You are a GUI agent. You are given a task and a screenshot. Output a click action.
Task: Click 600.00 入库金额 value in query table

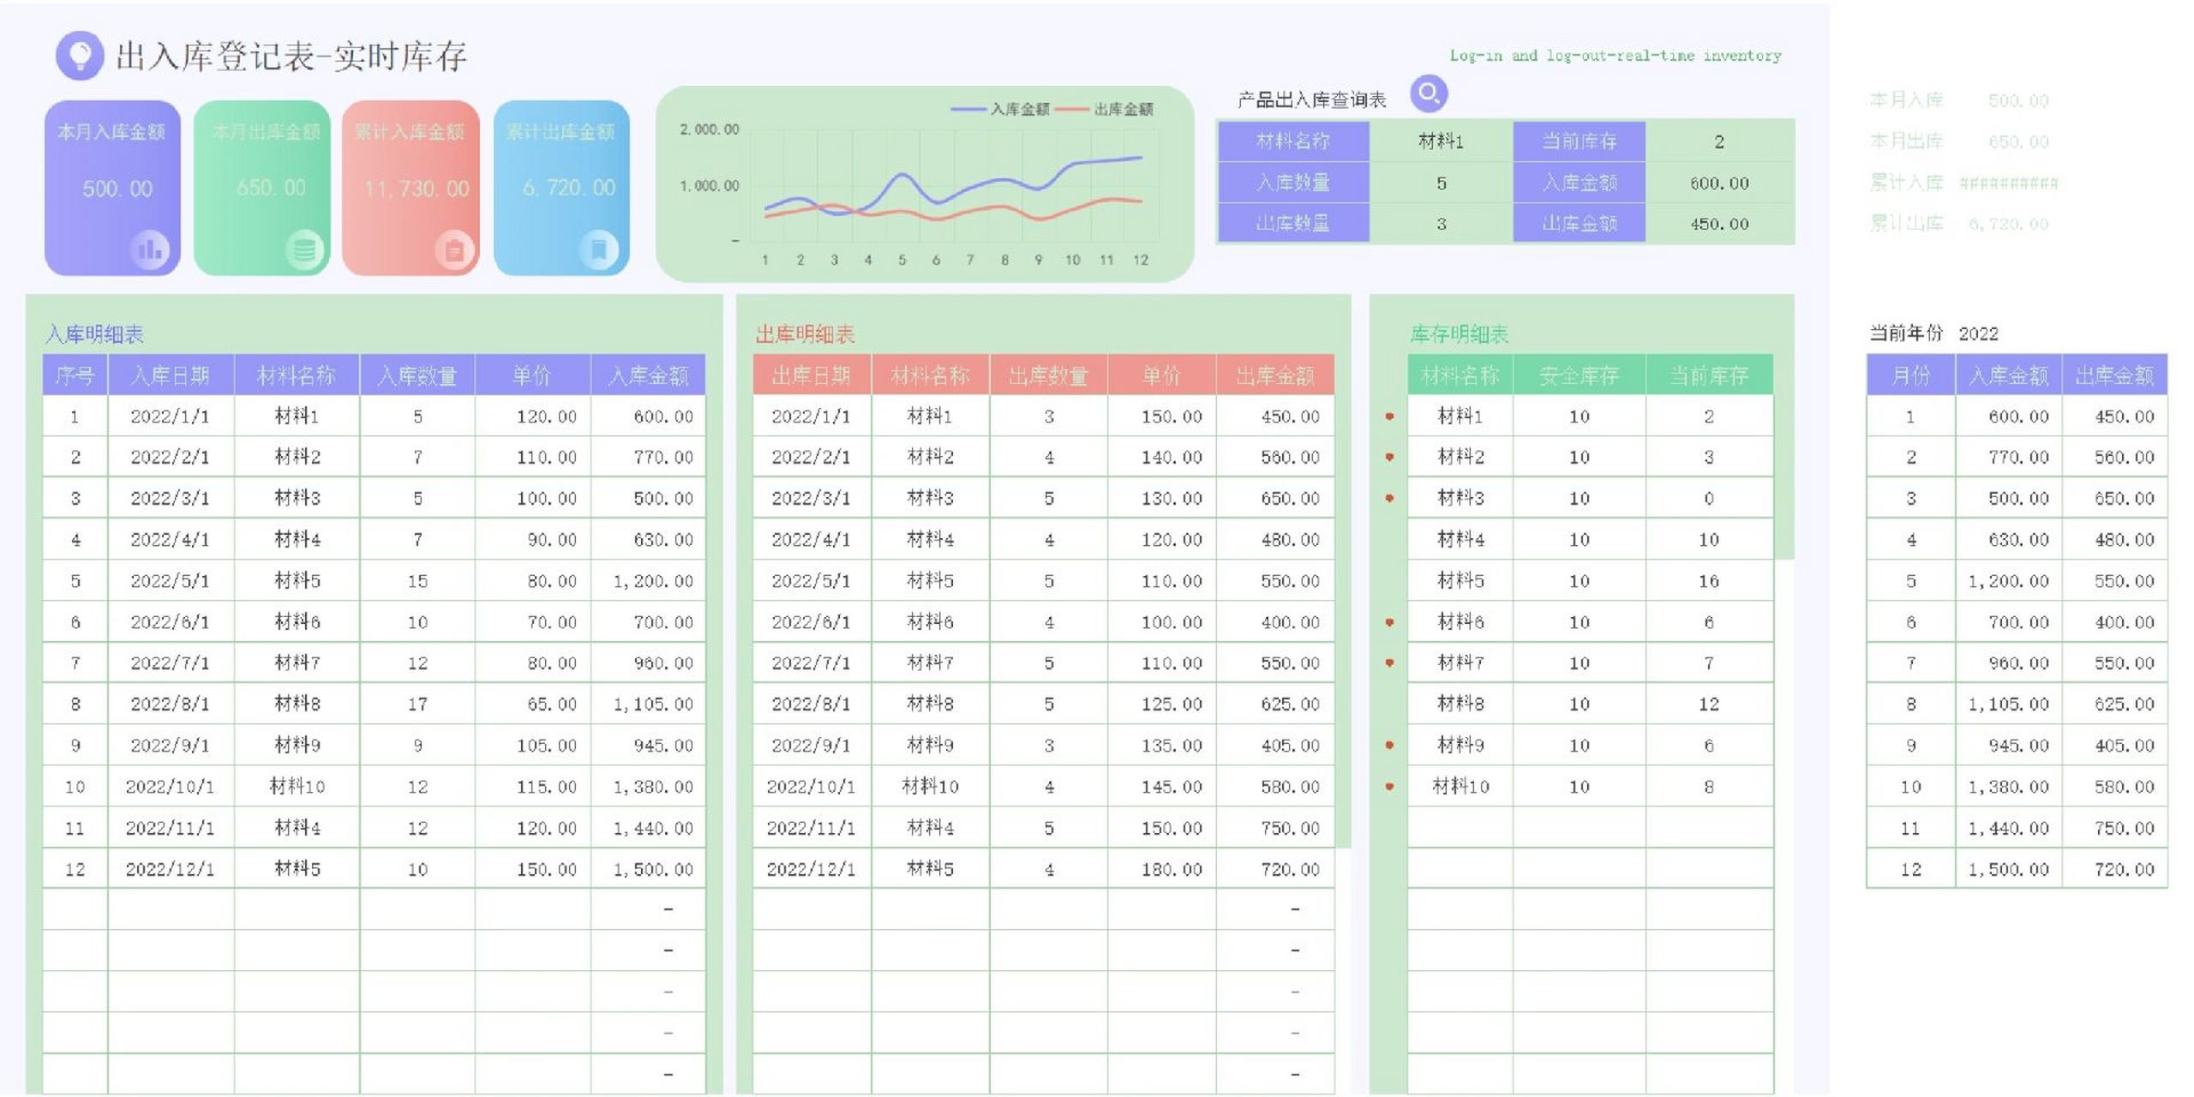pos(1719,183)
